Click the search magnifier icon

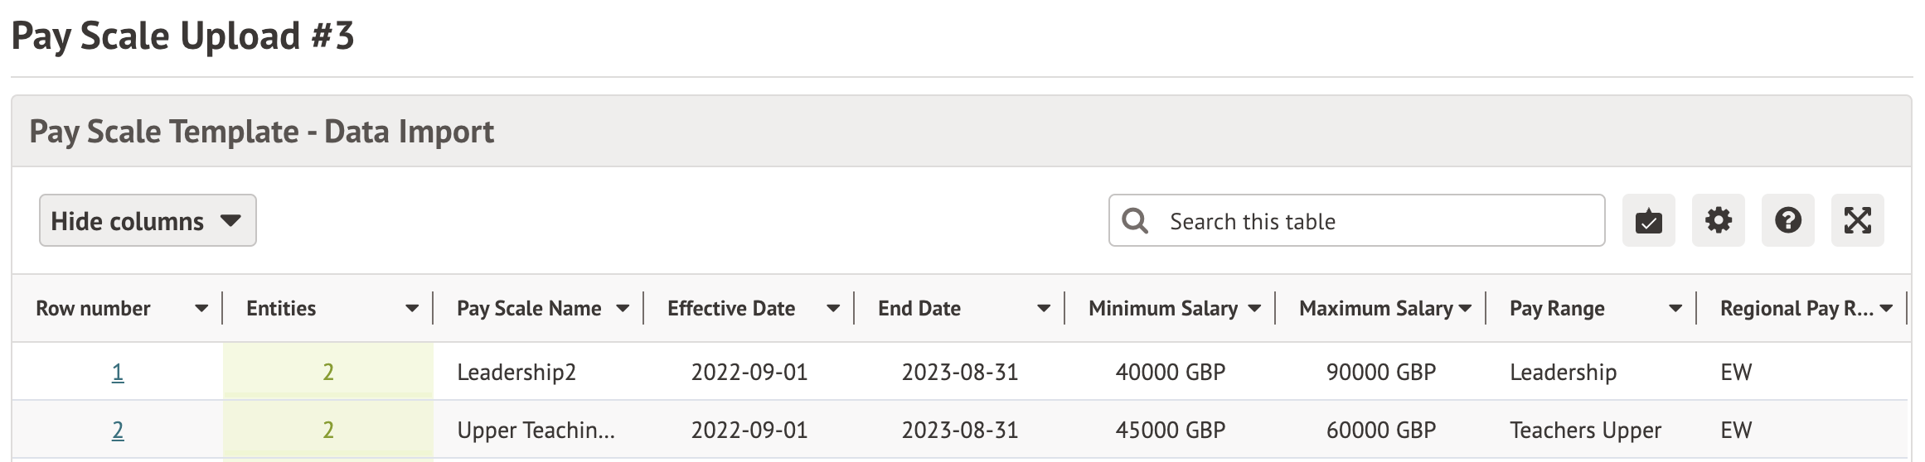(x=1135, y=221)
